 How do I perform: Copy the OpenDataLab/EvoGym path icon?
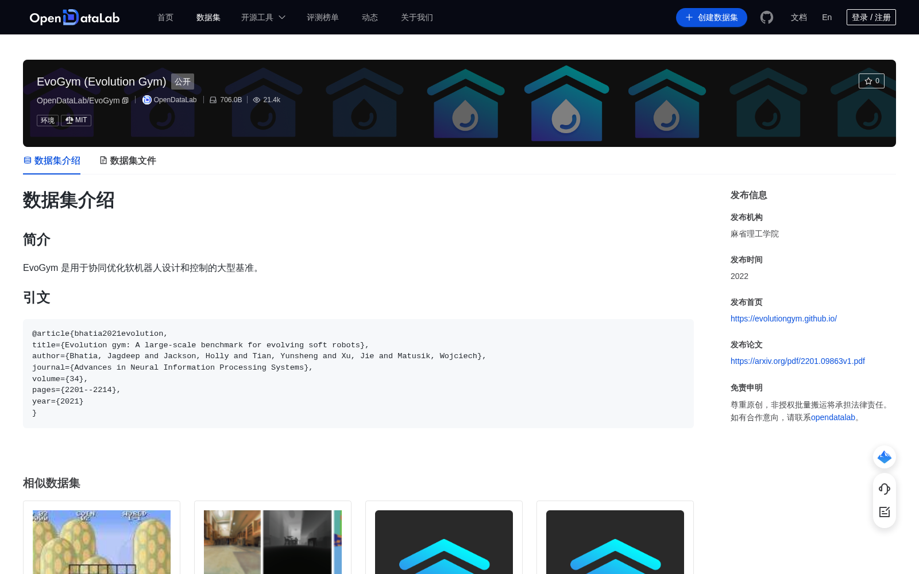[x=125, y=100]
